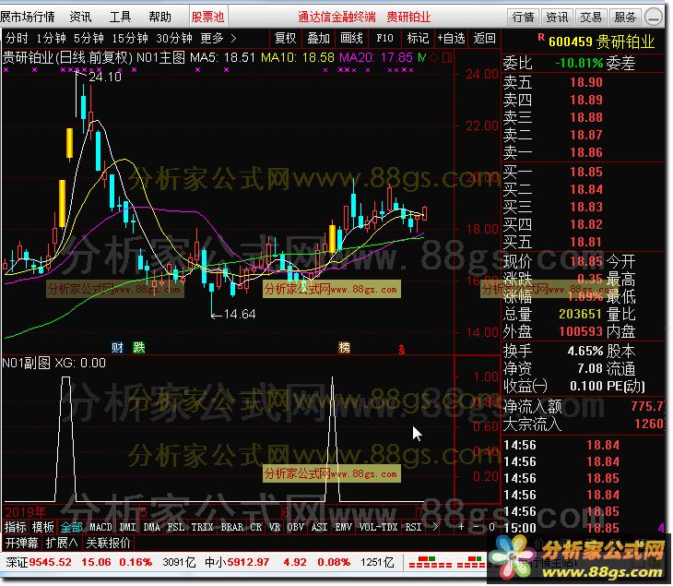The width and height of the screenshot is (673, 586).
Task: Click the 榜 marker on the chart
Action: (x=344, y=347)
